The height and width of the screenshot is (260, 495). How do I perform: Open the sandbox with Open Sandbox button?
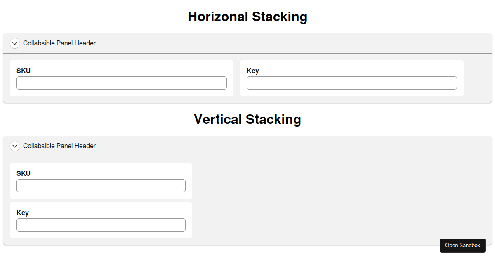click(x=462, y=246)
